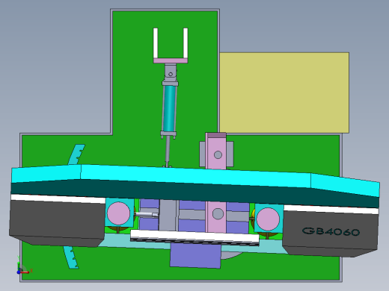
Task: Select the cylinder clevis pin joint
Action: tap(171, 74)
